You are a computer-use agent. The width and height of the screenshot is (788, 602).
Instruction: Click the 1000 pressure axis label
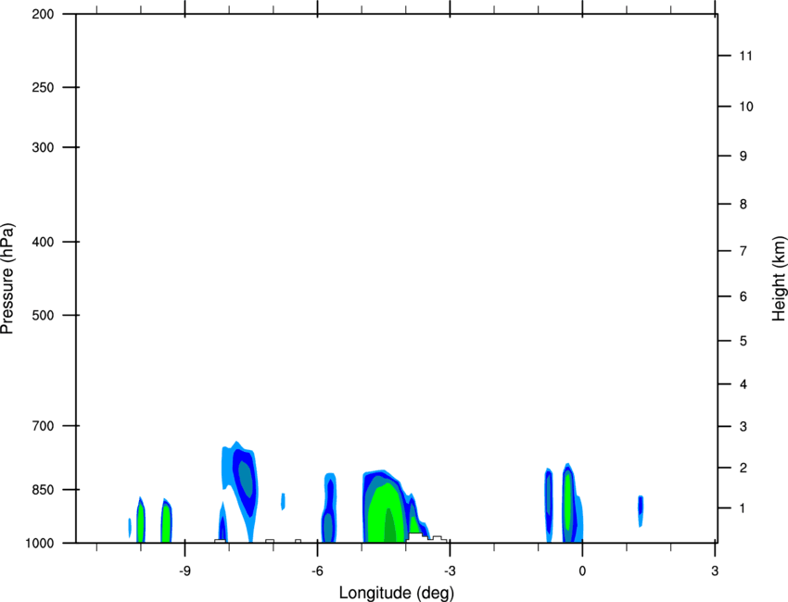pyautogui.click(x=40, y=544)
